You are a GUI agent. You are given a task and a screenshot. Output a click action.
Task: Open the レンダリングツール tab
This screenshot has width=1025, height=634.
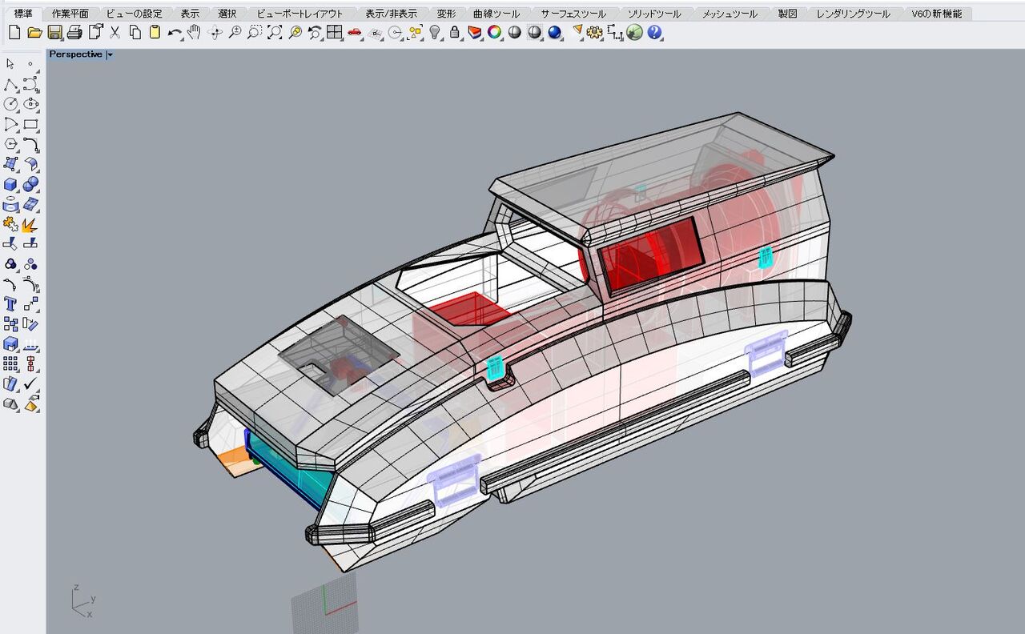coord(853,14)
